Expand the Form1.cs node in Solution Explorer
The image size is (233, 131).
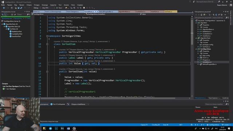click(x=198, y=57)
